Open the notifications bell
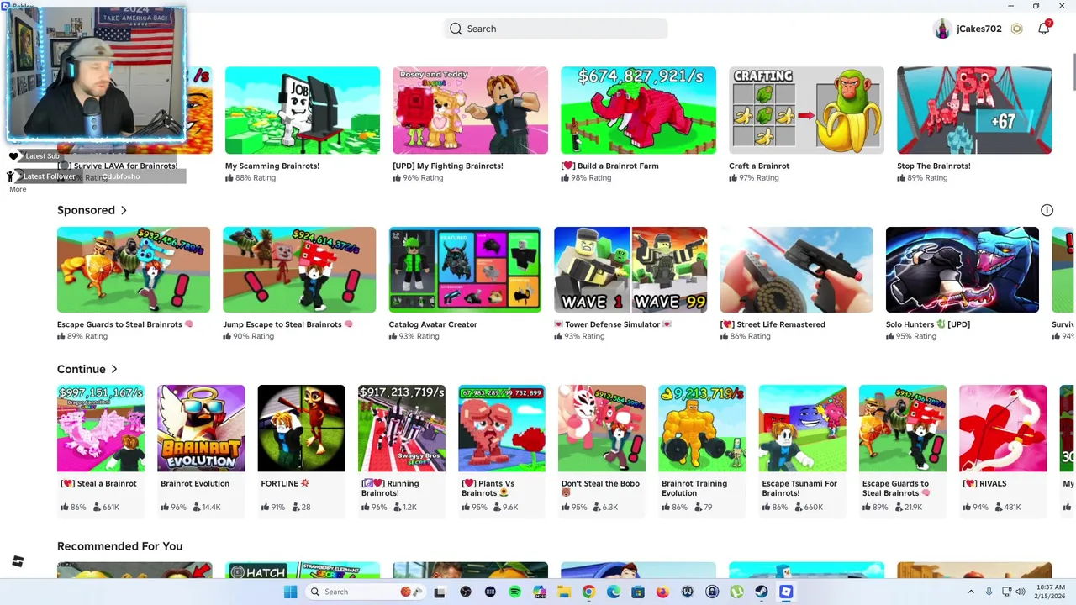This screenshot has width=1076, height=605. point(1043,29)
